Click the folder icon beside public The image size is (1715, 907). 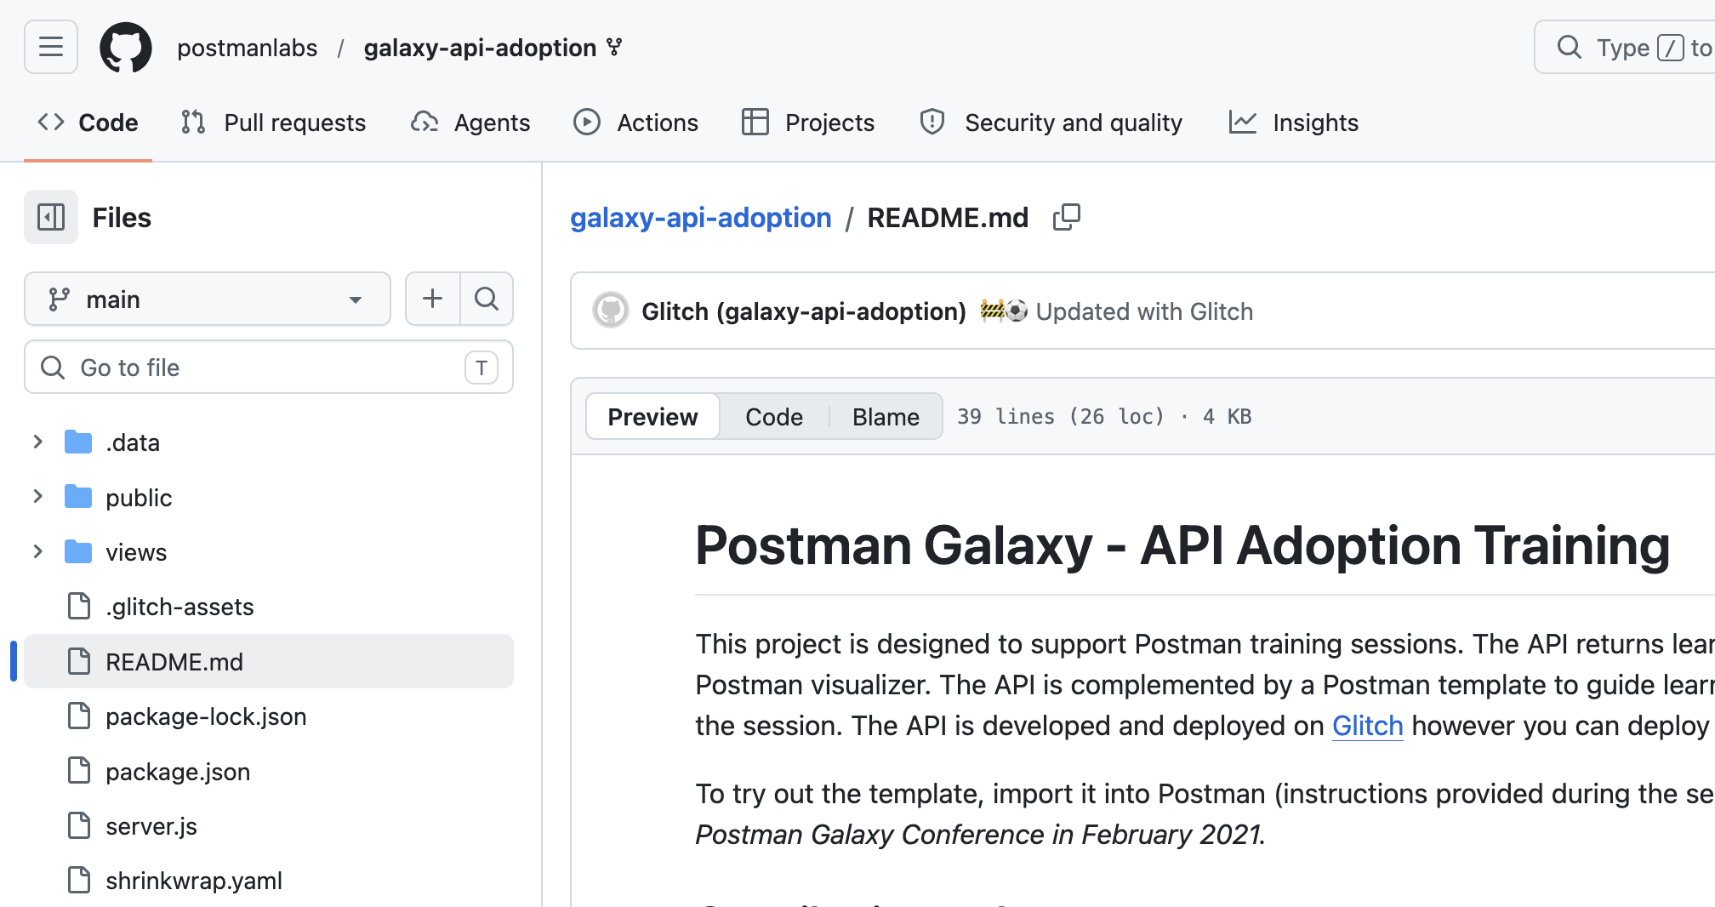[78, 497]
